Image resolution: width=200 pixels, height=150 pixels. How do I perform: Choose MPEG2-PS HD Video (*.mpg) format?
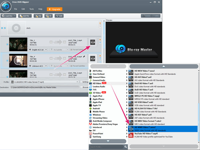click(x=163, y=98)
